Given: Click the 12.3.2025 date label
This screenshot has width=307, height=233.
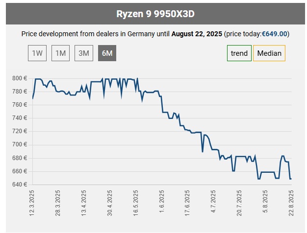Looking at the screenshot, I should 32,203.
